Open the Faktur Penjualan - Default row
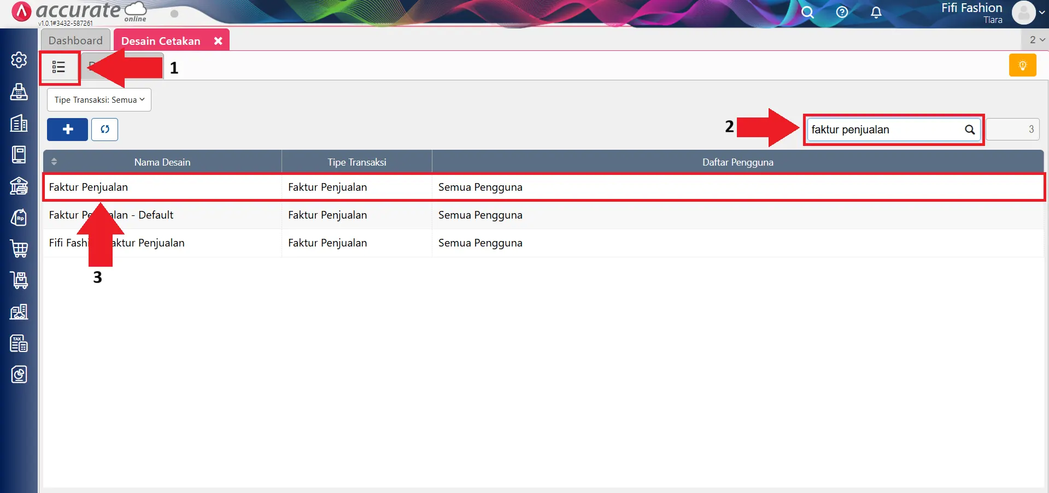Viewport: 1049px width, 493px height. (x=164, y=215)
